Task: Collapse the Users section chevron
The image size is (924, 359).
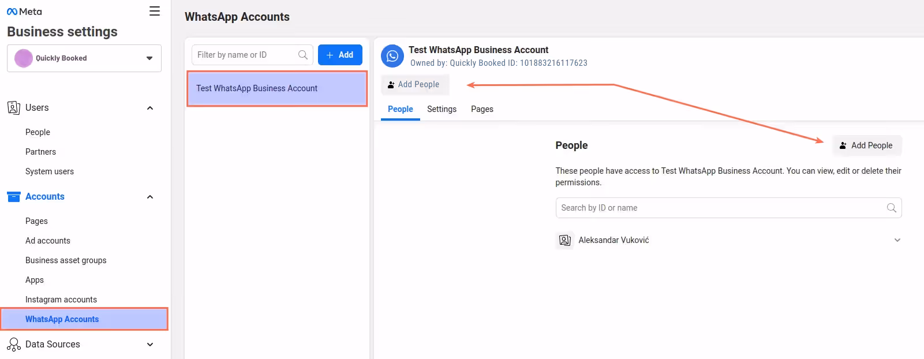Action: (150, 108)
